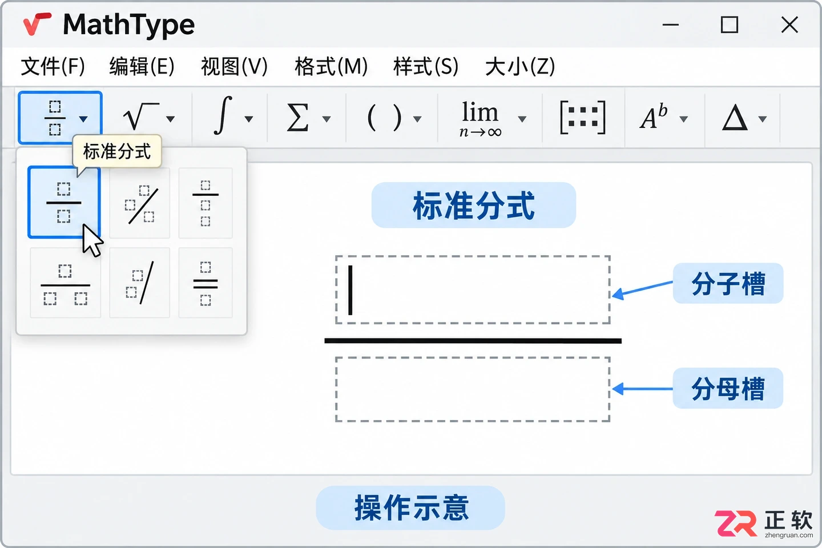Open the matrix template icon
The width and height of the screenshot is (822, 548).
coord(583,118)
